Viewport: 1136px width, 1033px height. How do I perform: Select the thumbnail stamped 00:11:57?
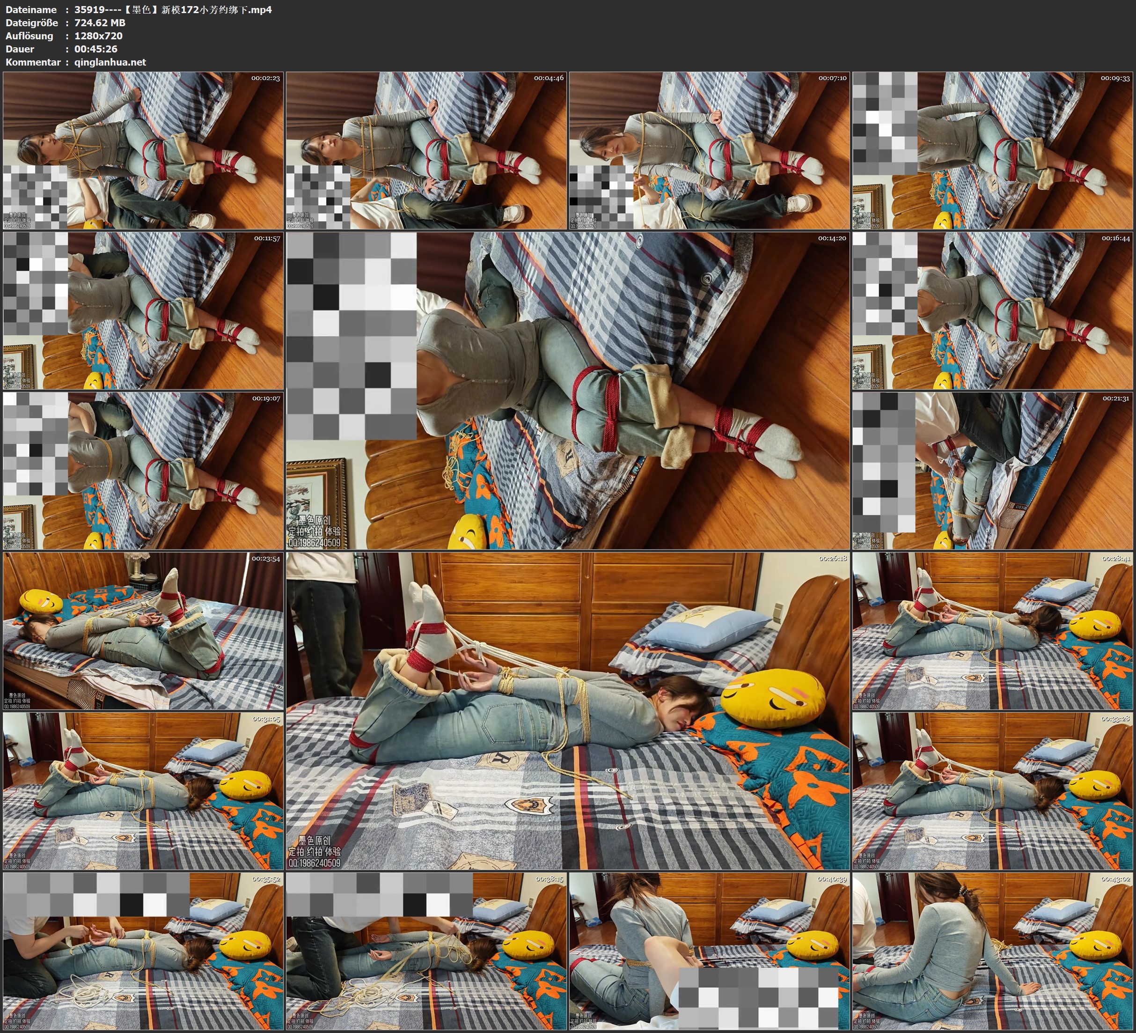(143, 310)
